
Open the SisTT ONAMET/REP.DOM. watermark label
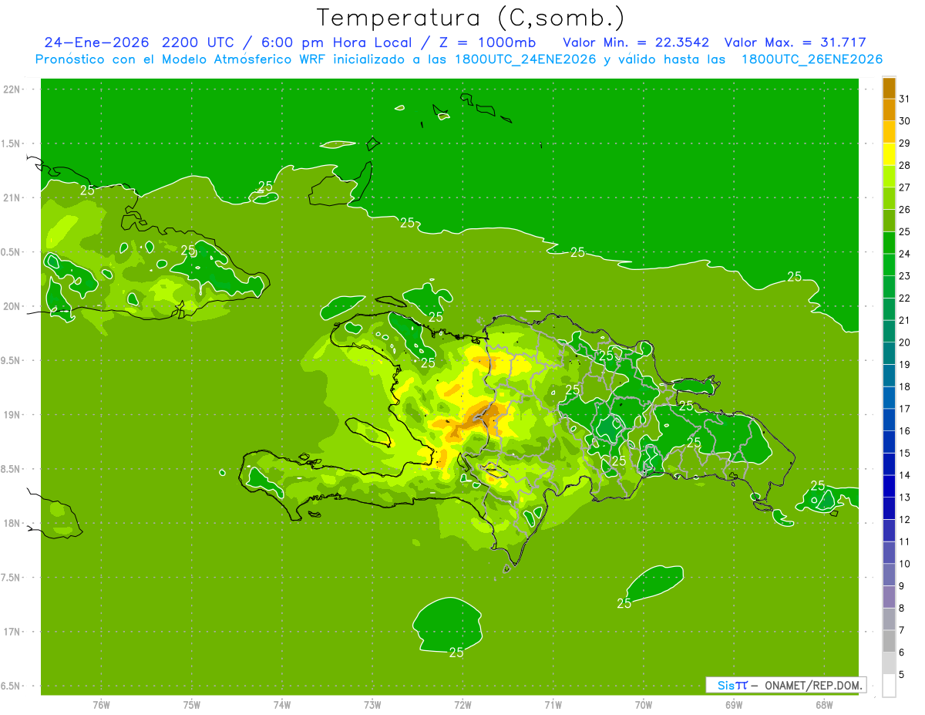785,685
